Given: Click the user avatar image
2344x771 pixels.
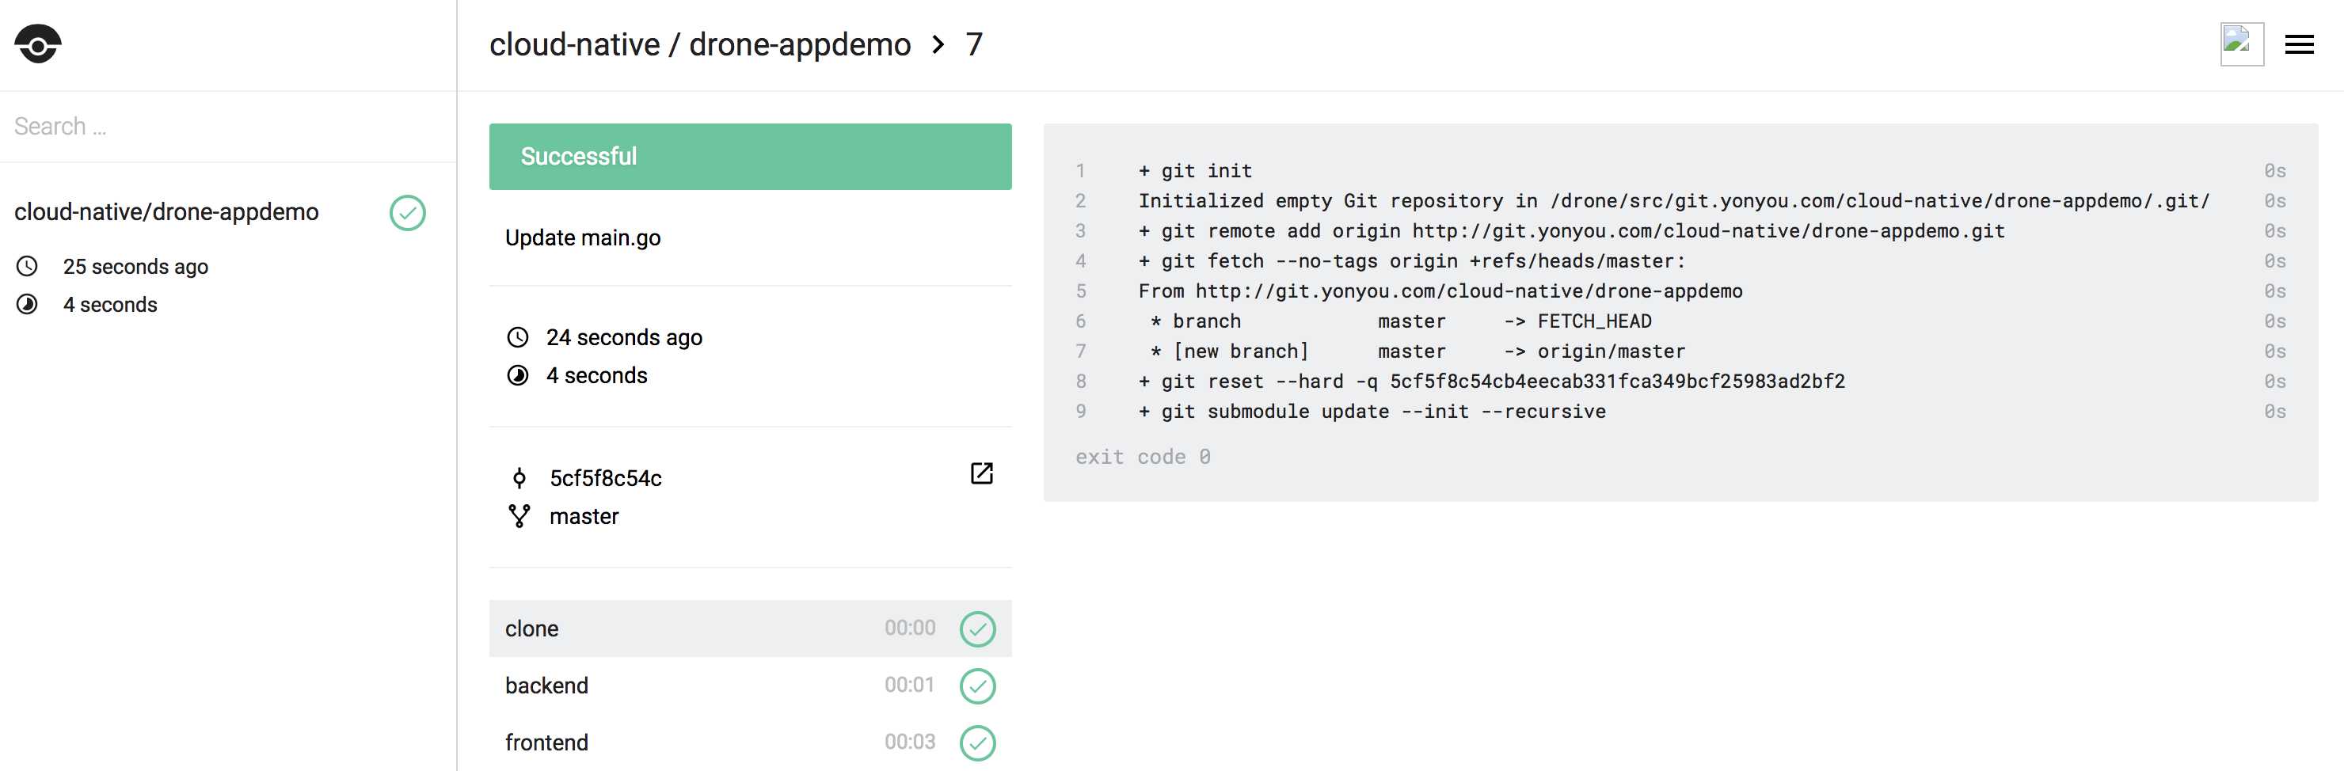Looking at the screenshot, I should click(2241, 44).
